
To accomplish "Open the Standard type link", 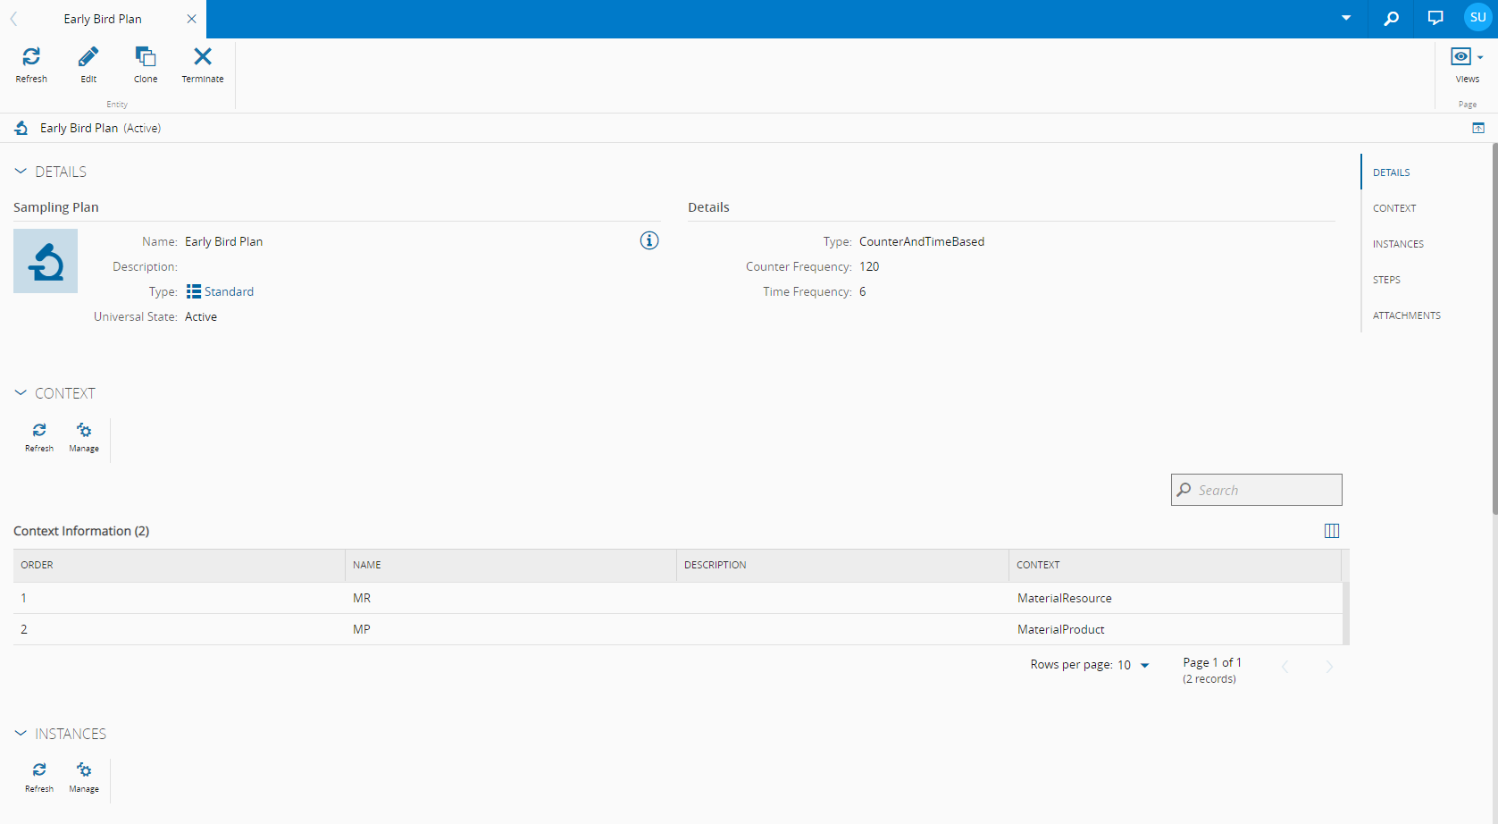I will click(229, 291).
